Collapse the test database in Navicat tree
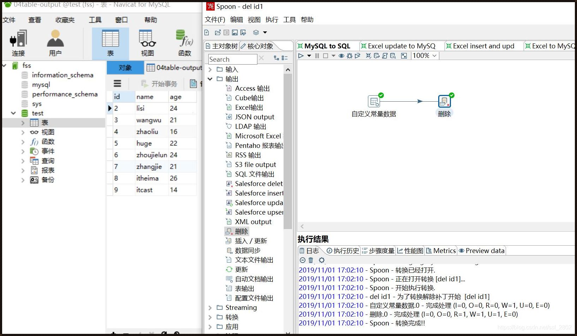Viewport: 577px width, 336px height. pyautogui.click(x=13, y=113)
